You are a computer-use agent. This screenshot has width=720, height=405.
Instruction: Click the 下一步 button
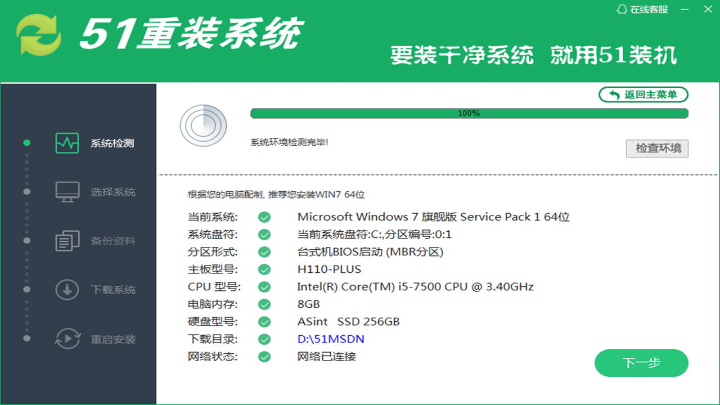(641, 363)
